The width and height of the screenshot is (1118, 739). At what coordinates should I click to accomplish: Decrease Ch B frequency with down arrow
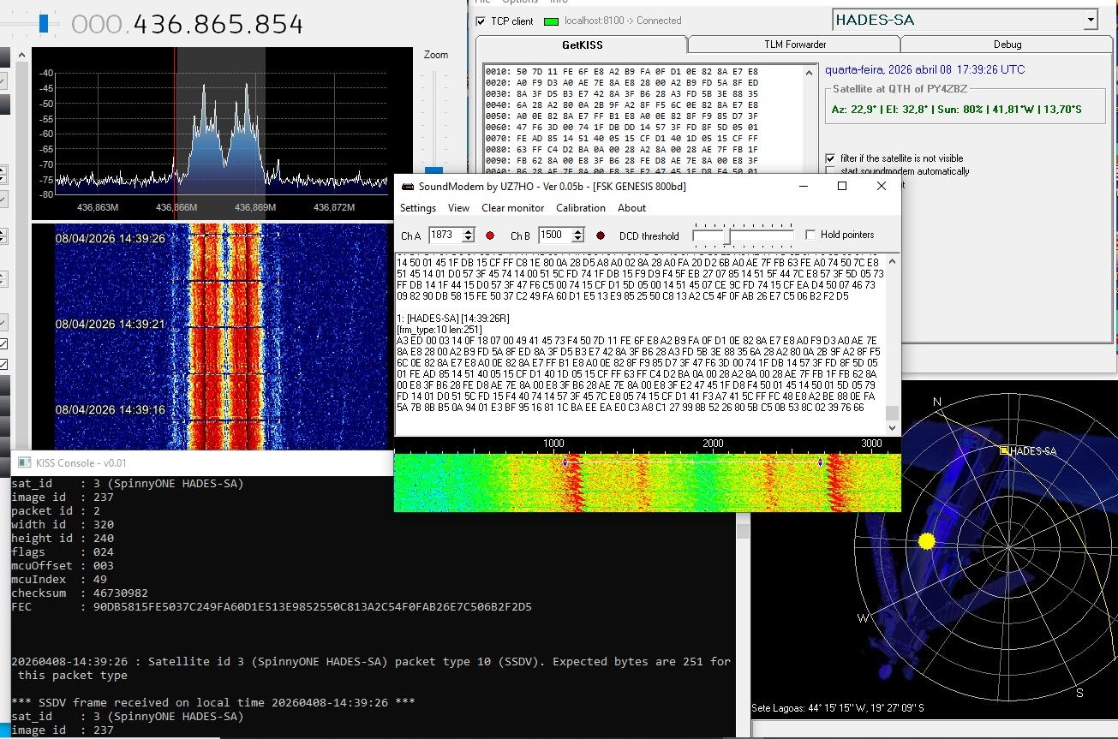[578, 239]
